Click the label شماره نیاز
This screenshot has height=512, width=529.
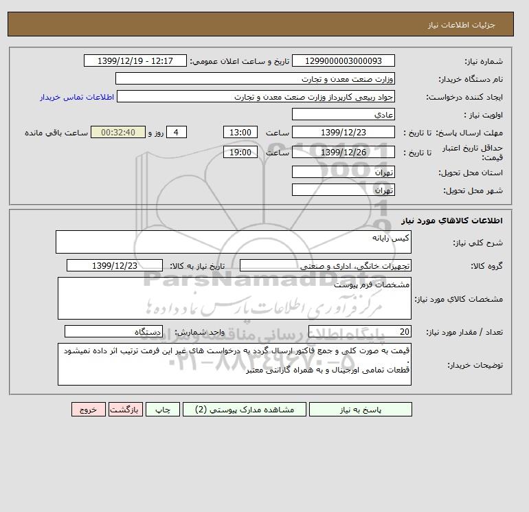[x=484, y=61]
